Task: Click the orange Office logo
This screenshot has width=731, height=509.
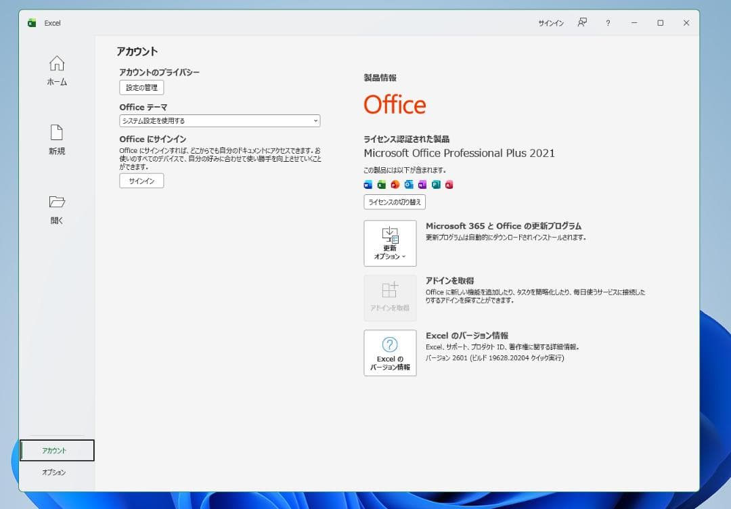Action: coord(395,104)
